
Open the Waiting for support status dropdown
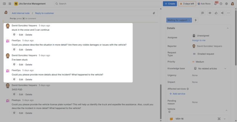(x=179, y=20)
